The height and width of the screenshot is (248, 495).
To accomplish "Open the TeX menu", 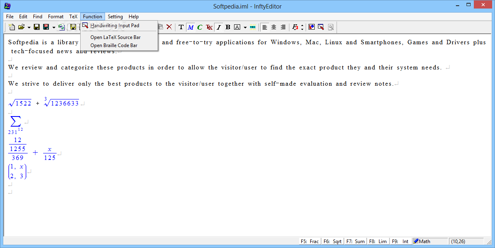I will pos(73,17).
